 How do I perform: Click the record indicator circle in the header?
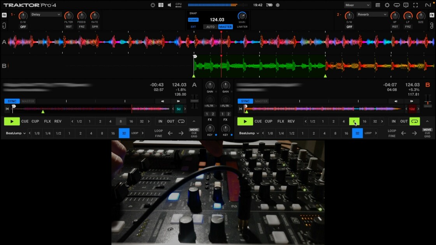click(x=278, y=5)
